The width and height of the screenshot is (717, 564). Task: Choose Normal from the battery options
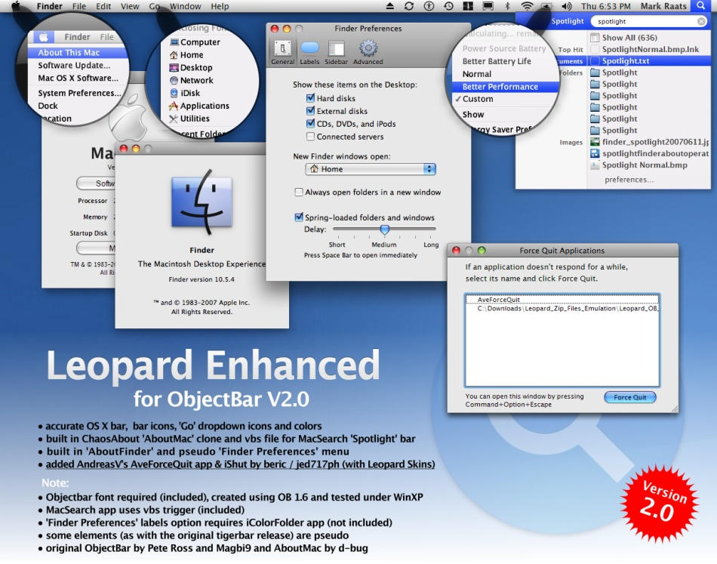[475, 74]
